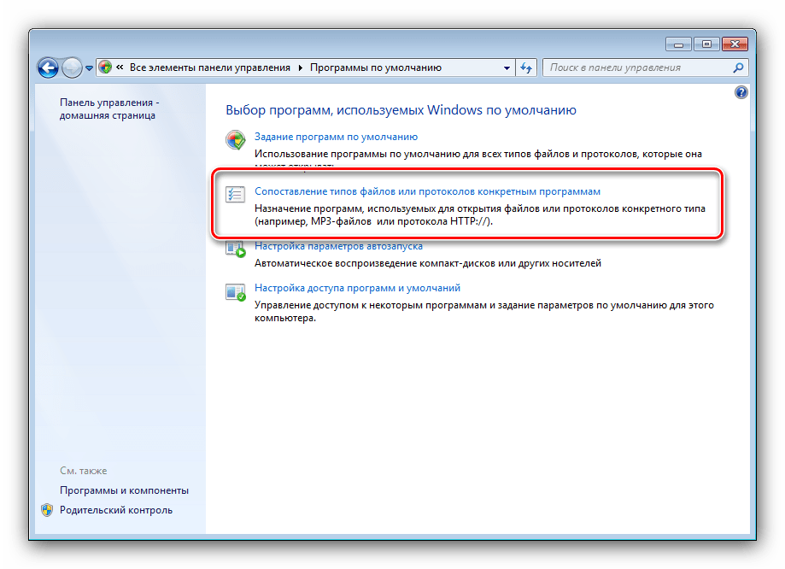This screenshot has height=569, width=785.
Task: Open 'Сопоставление типов файлов или протоколов' link
Action: [427, 191]
